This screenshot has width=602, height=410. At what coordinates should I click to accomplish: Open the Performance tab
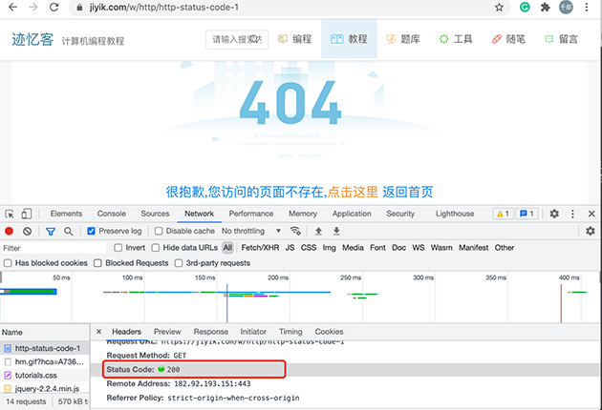[251, 214]
